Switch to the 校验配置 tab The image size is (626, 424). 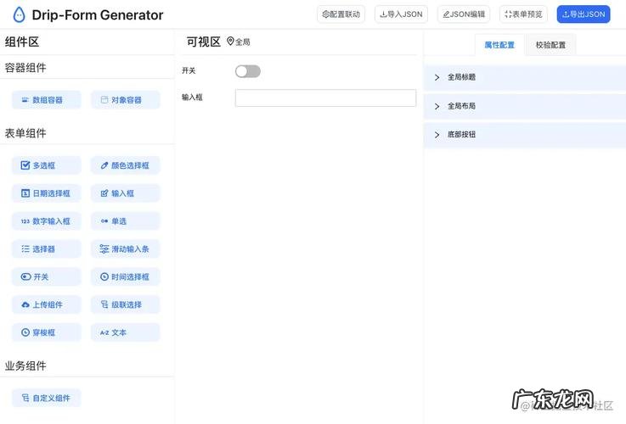(550, 45)
